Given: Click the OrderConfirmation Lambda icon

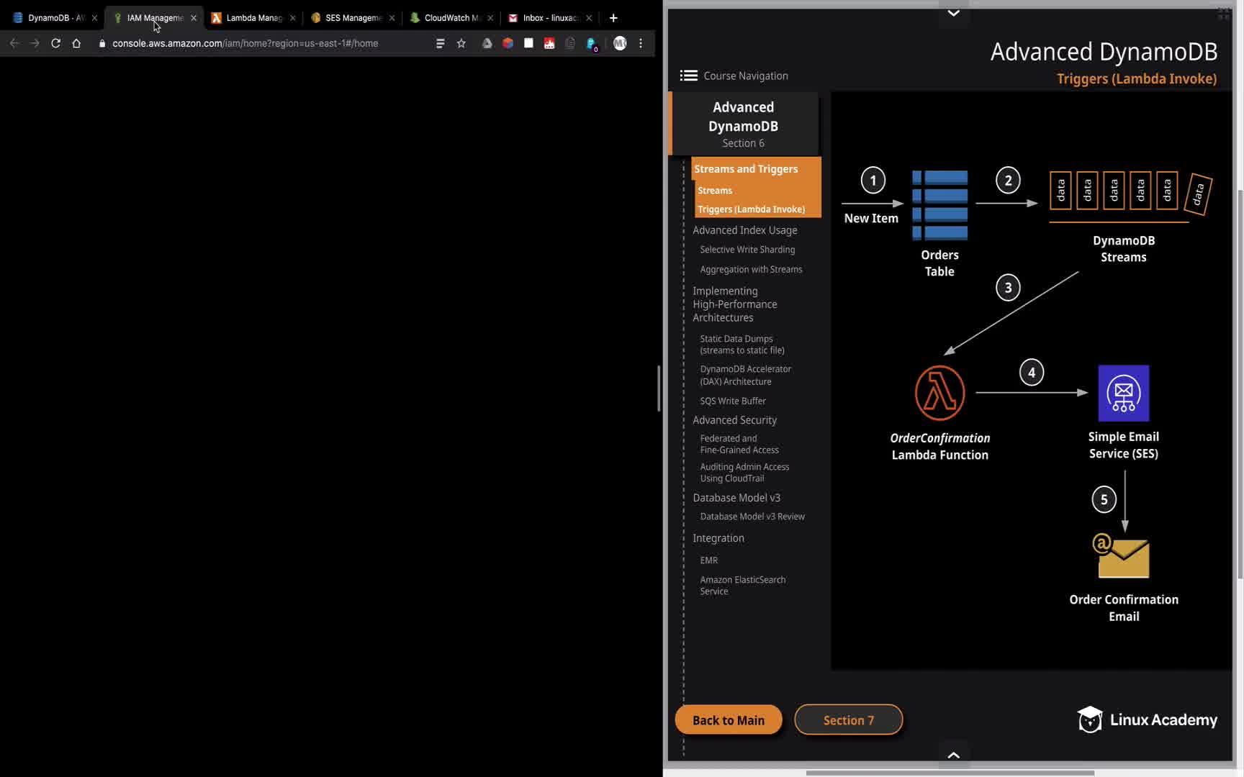Looking at the screenshot, I should [x=939, y=393].
